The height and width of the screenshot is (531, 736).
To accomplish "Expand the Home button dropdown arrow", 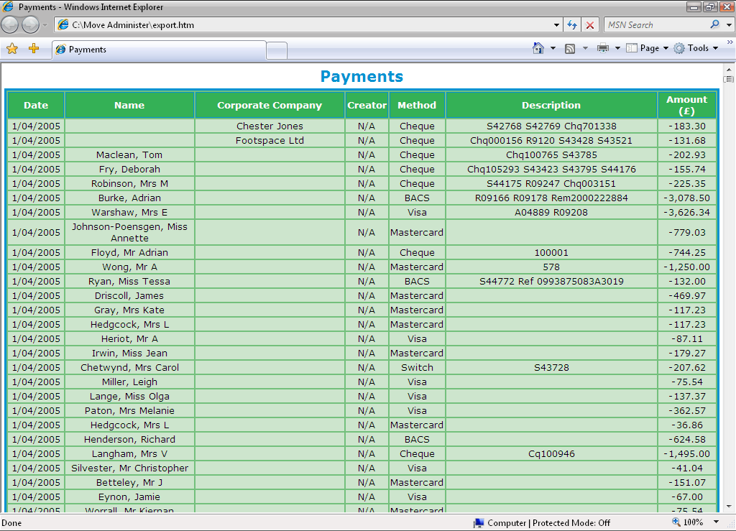I will tap(553, 48).
